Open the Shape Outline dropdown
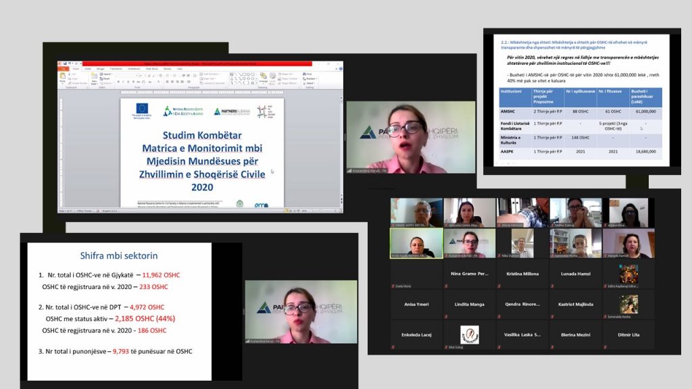 pyautogui.click(x=288, y=79)
